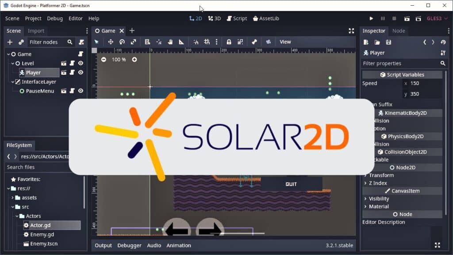Toggle visibility of the Player node

coord(81,73)
